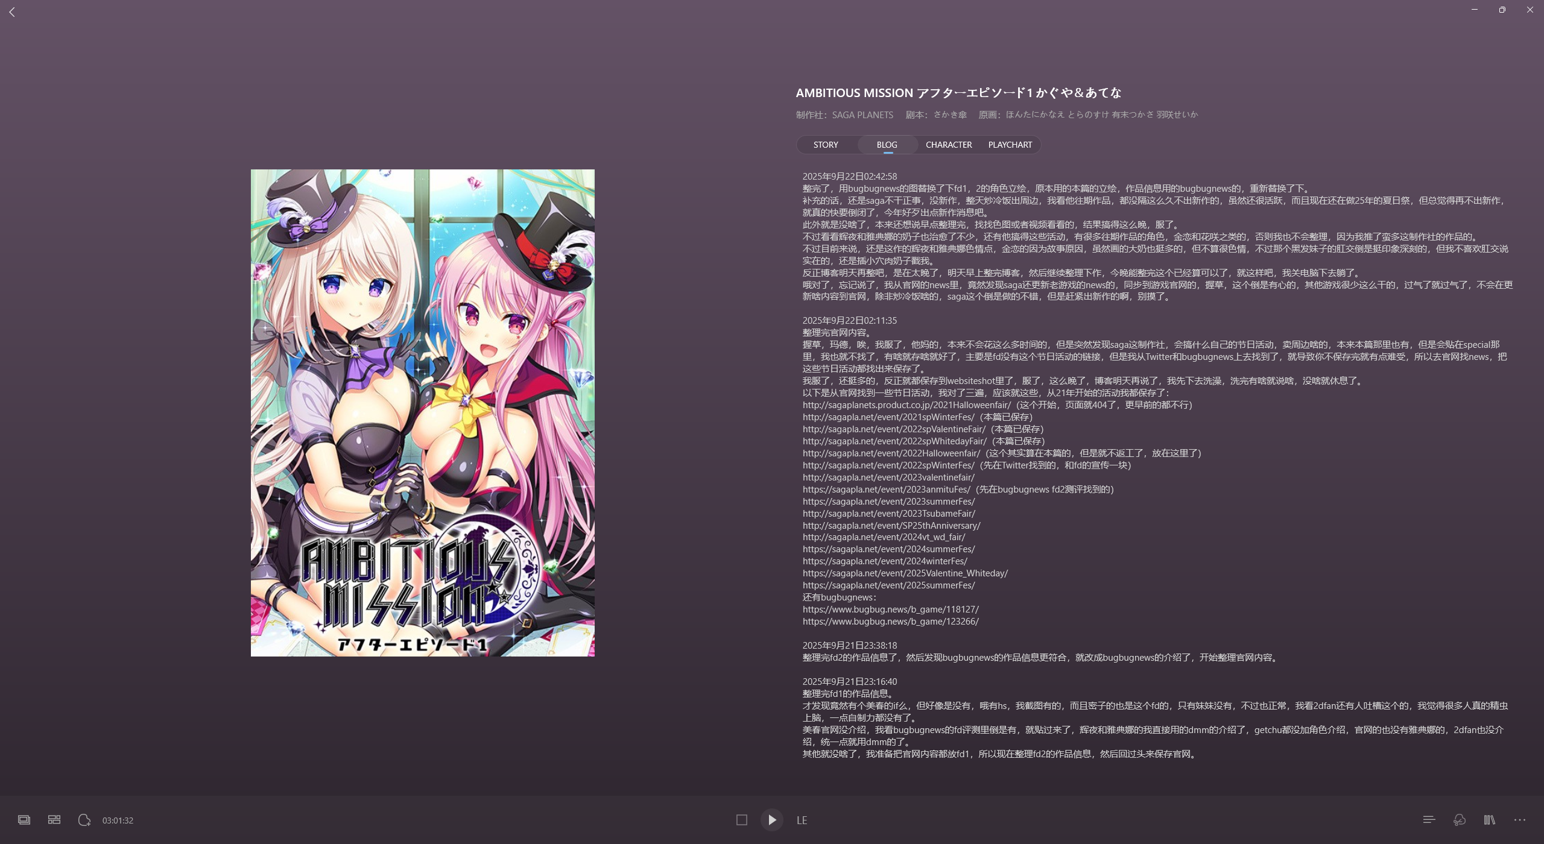
Task: Open the library books icon
Action: (x=1490, y=820)
